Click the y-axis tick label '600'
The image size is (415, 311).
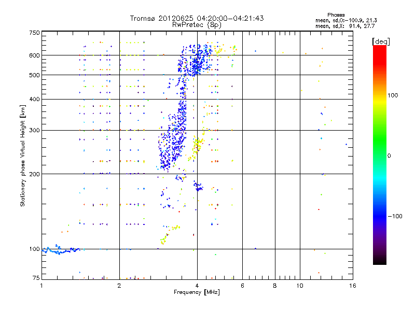(x=34, y=55)
